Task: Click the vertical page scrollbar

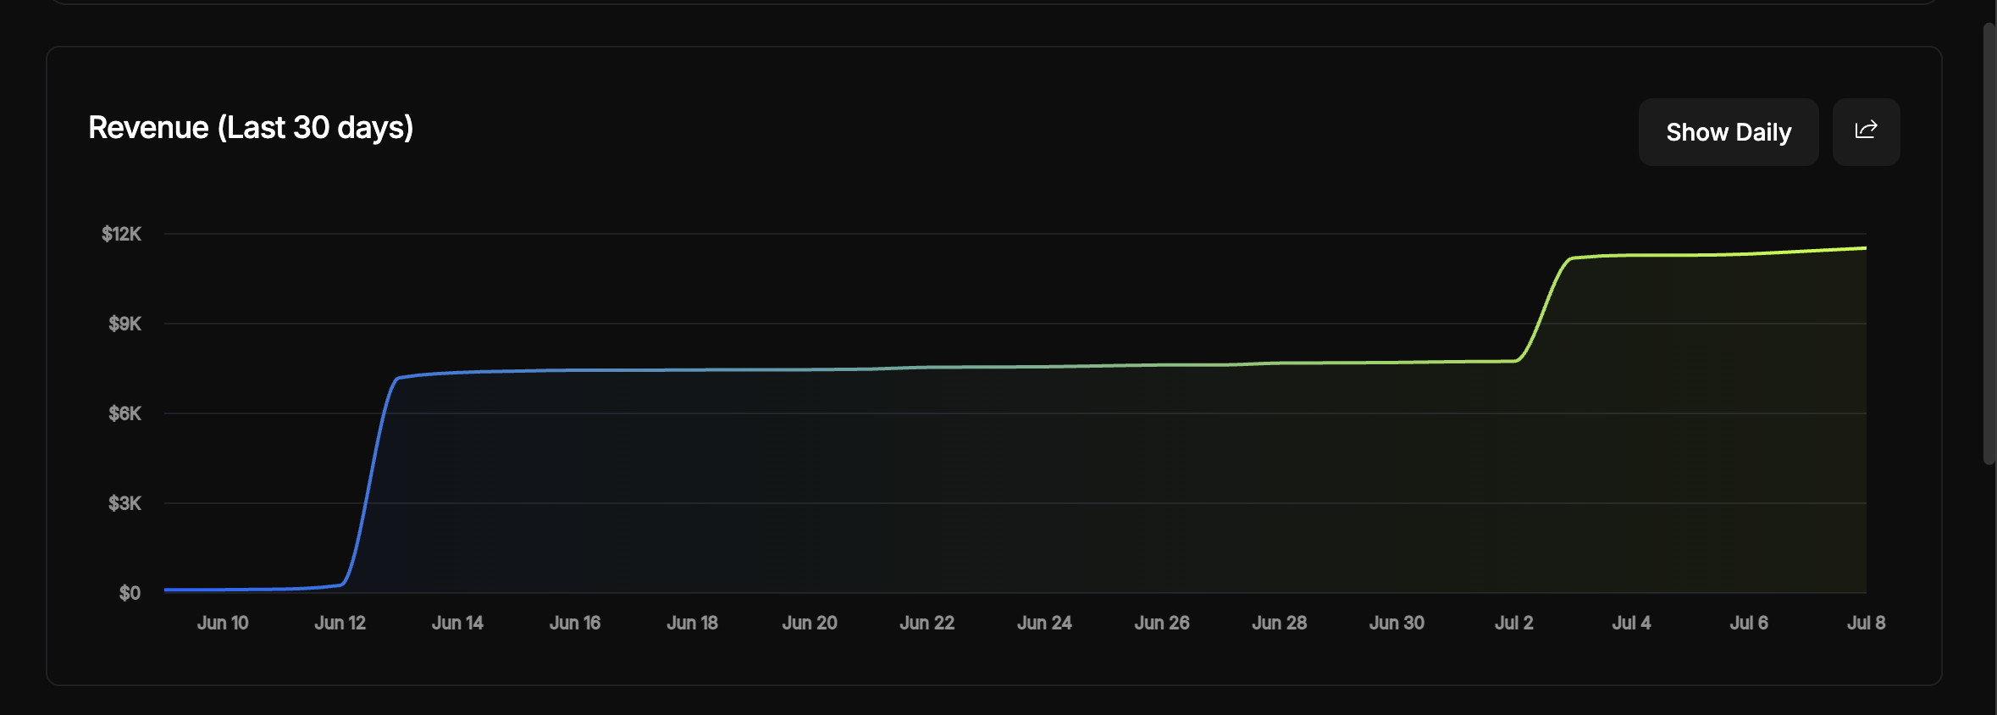Action: tap(1989, 244)
